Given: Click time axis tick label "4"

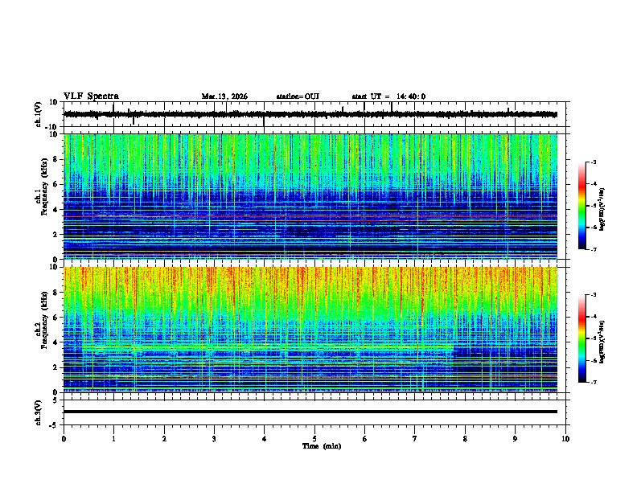Looking at the screenshot, I should pos(264,439).
